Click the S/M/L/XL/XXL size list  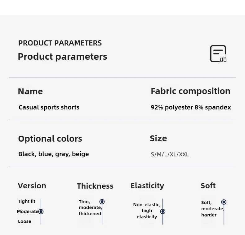[x=170, y=154]
